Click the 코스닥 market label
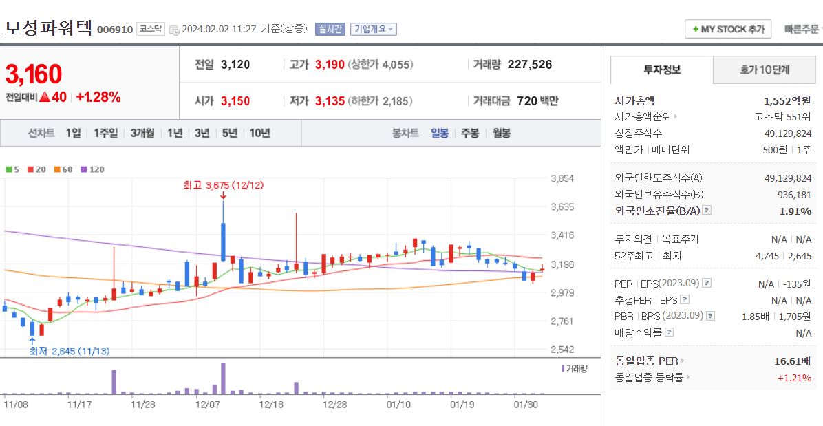This screenshot has width=823, height=426. coord(151,29)
